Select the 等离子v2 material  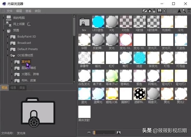[x=112, y=76]
